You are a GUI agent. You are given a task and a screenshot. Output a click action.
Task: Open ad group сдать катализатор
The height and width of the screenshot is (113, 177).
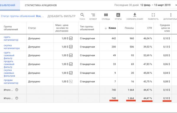tap(11, 38)
